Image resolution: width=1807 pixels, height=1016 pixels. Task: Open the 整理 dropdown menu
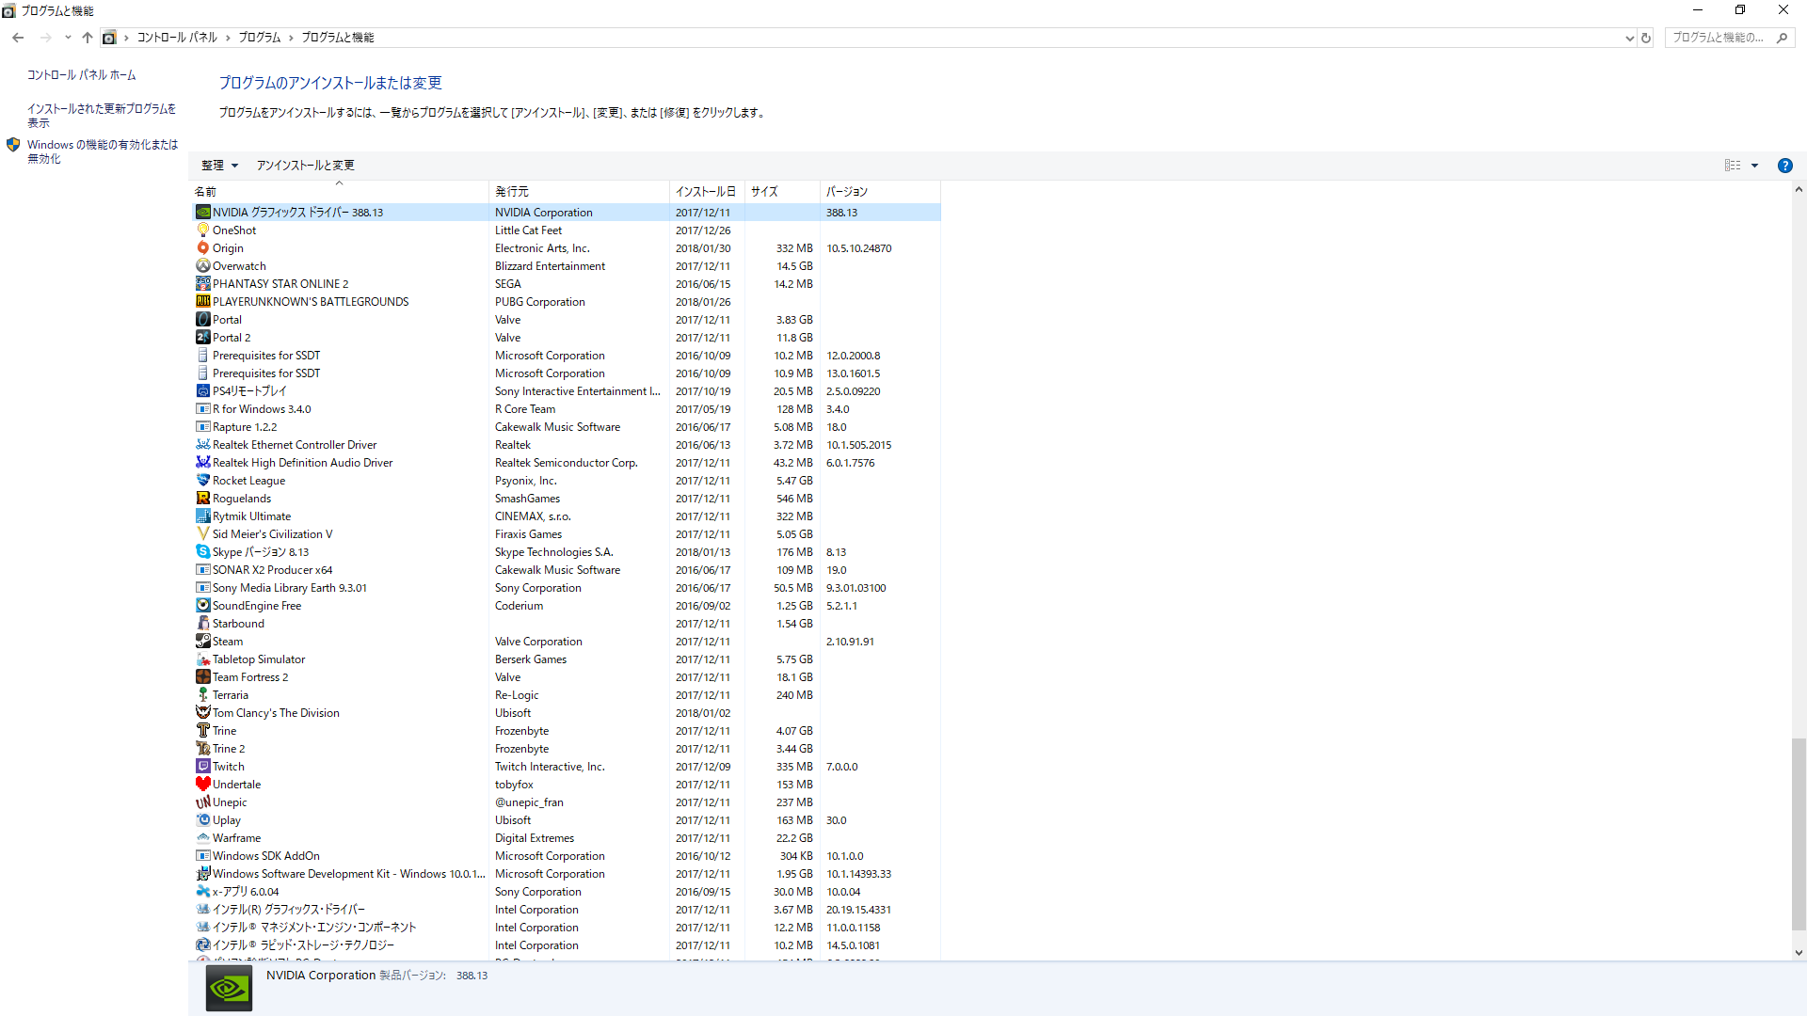click(x=219, y=166)
